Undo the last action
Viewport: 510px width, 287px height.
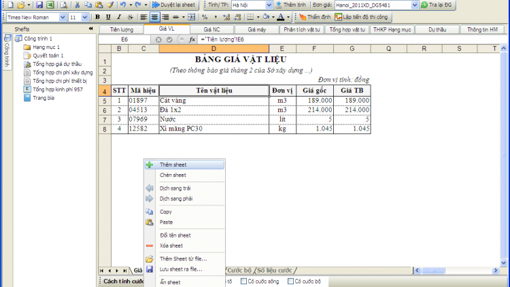pyautogui.click(x=123, y=5)
